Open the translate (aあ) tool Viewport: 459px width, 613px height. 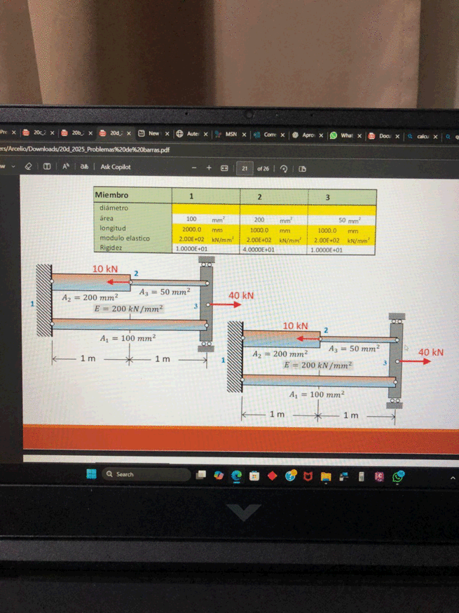click(x=84, y=166)
